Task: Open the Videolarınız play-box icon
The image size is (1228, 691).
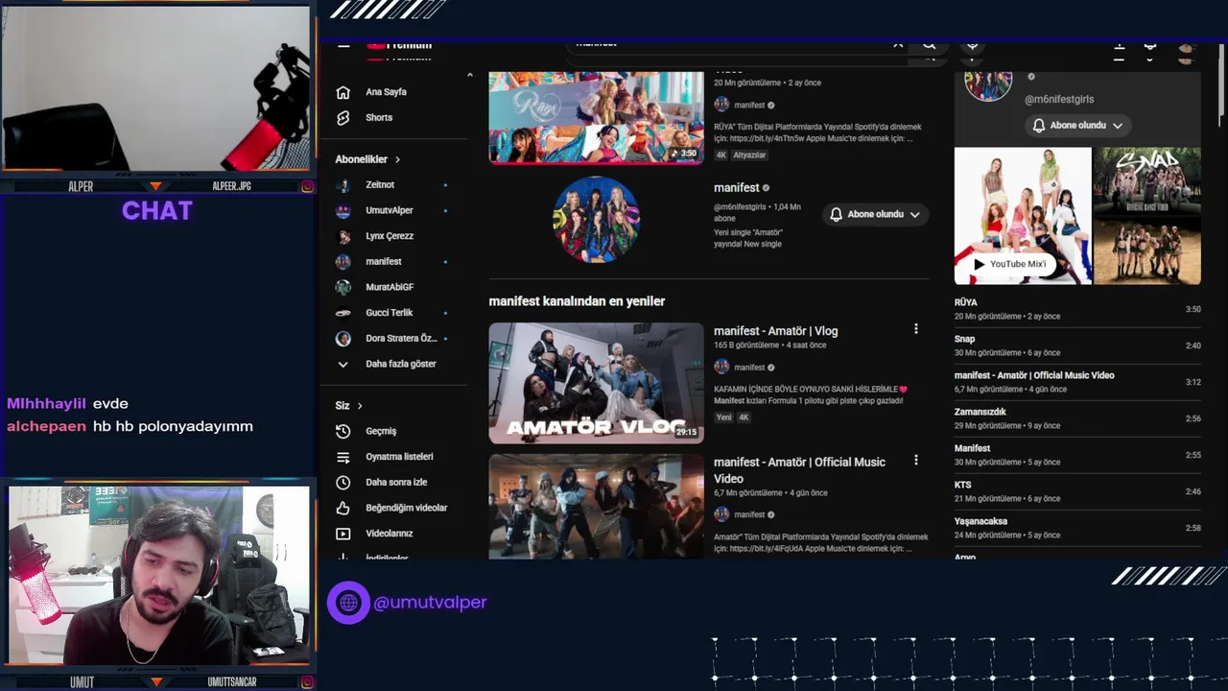Action: point(343,534)
